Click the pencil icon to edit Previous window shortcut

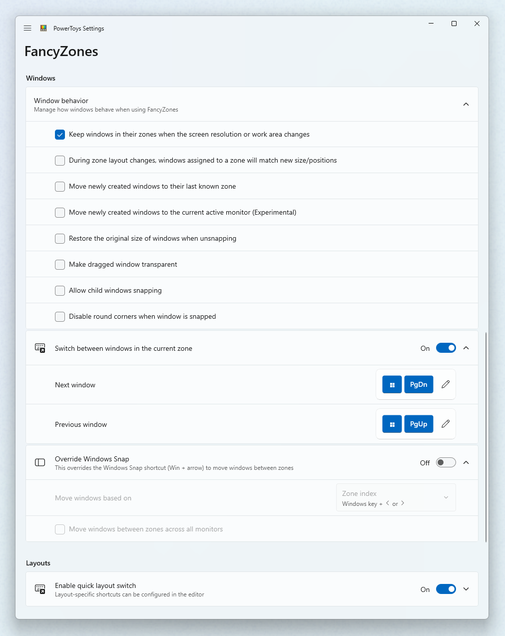pos(445,424)
